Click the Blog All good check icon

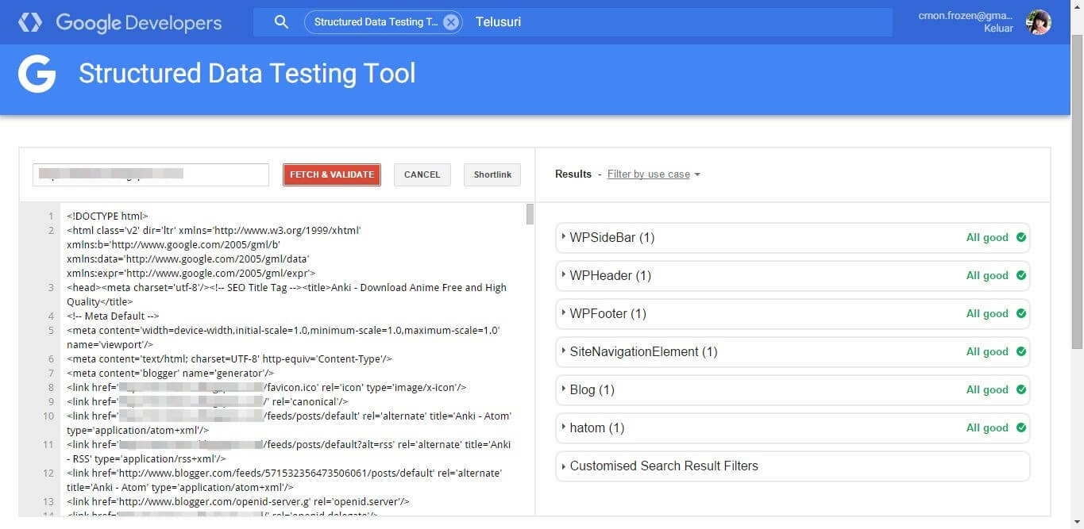pyautogui.click(x=1021, y=389)
